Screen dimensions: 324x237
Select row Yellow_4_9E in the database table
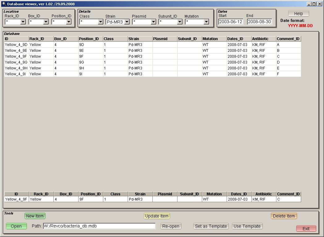coord(152,51)
